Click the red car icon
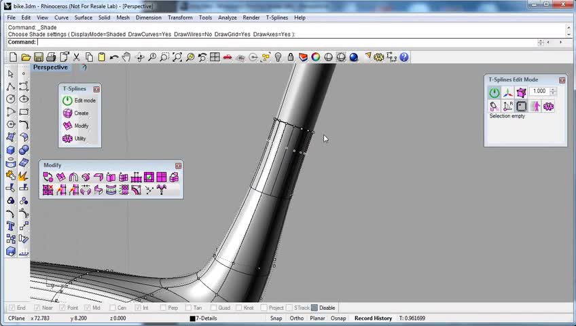Screen dimensions: 576x326 click(228, 57)
